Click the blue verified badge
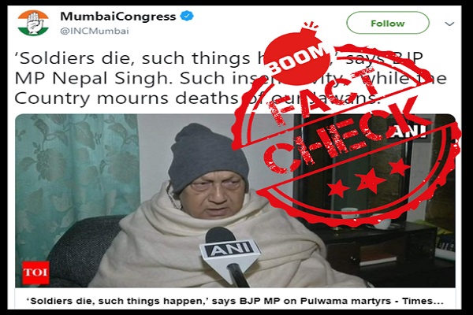The width and height of the screenshot is (473, 315). (186, 16)
